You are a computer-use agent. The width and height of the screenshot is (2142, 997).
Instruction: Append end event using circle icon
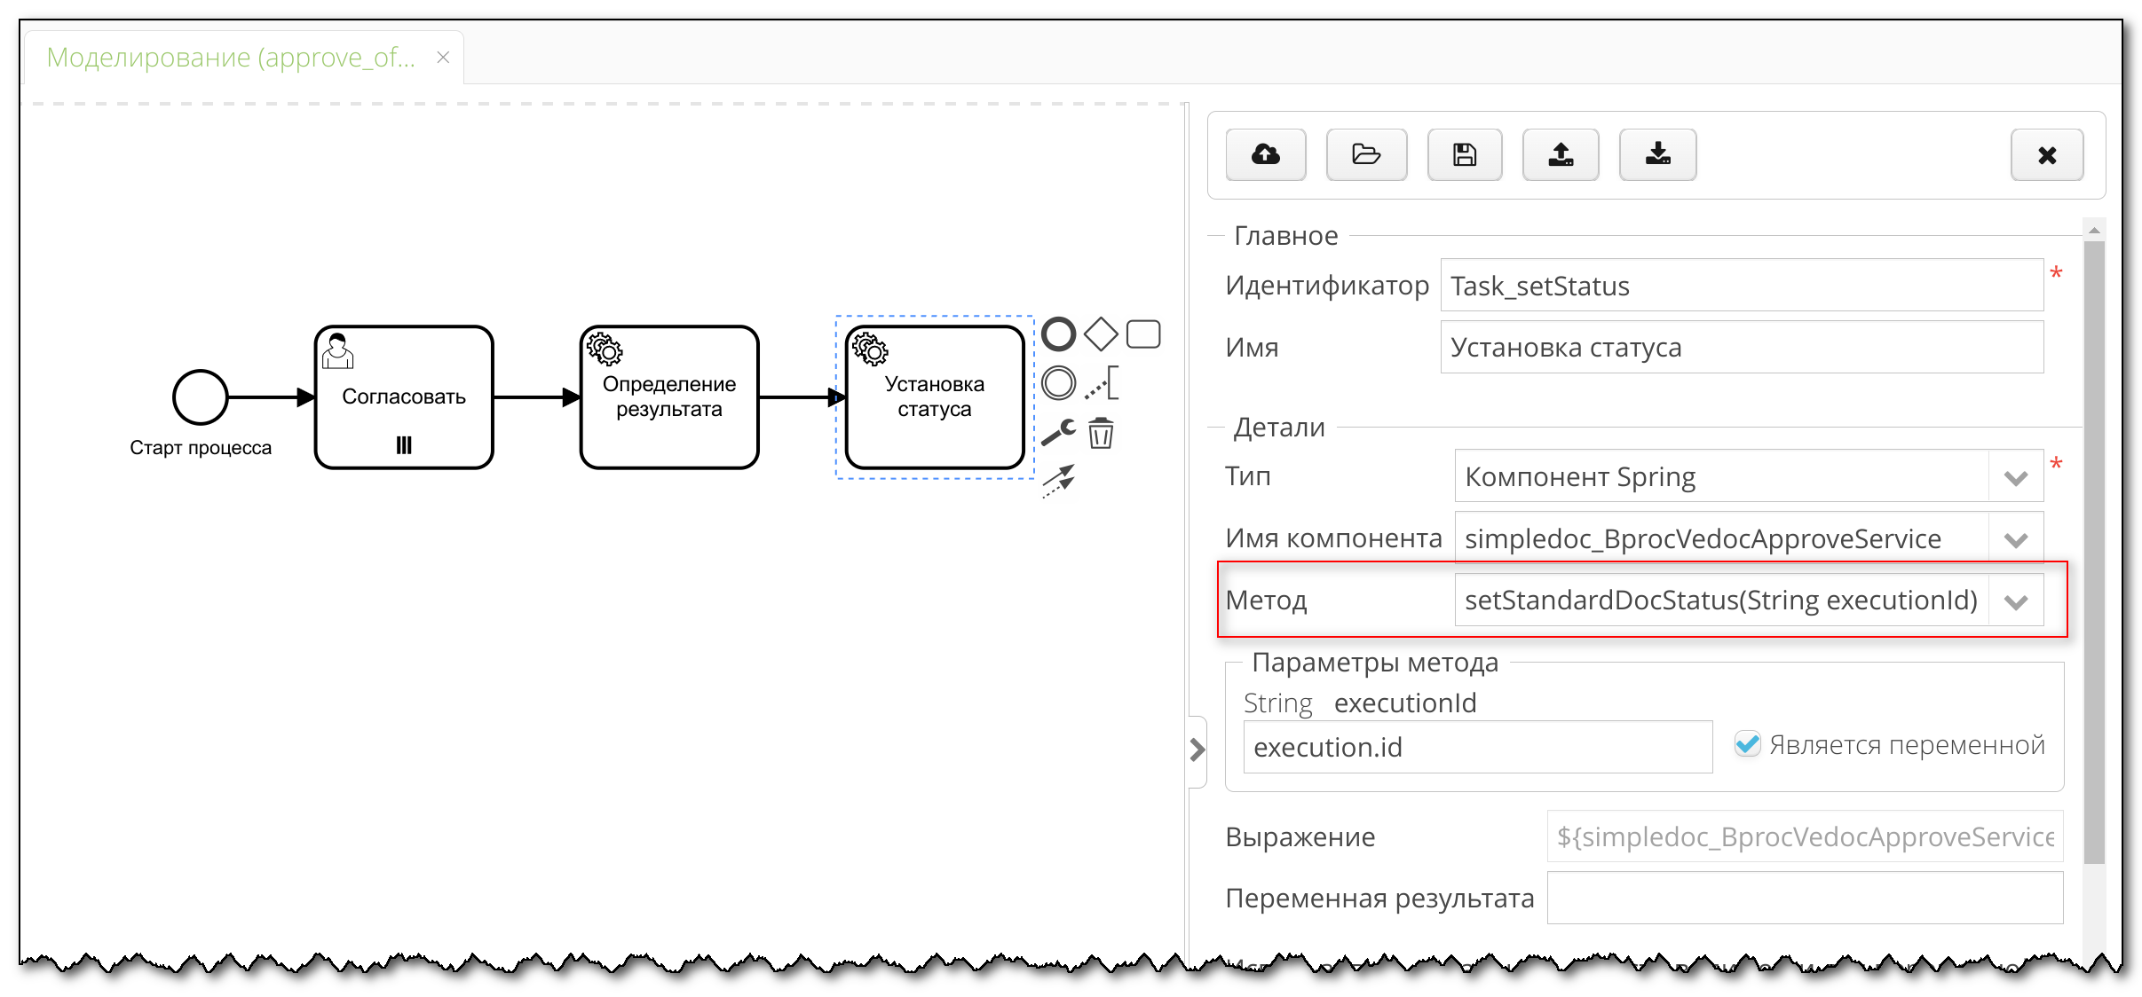1060,335
